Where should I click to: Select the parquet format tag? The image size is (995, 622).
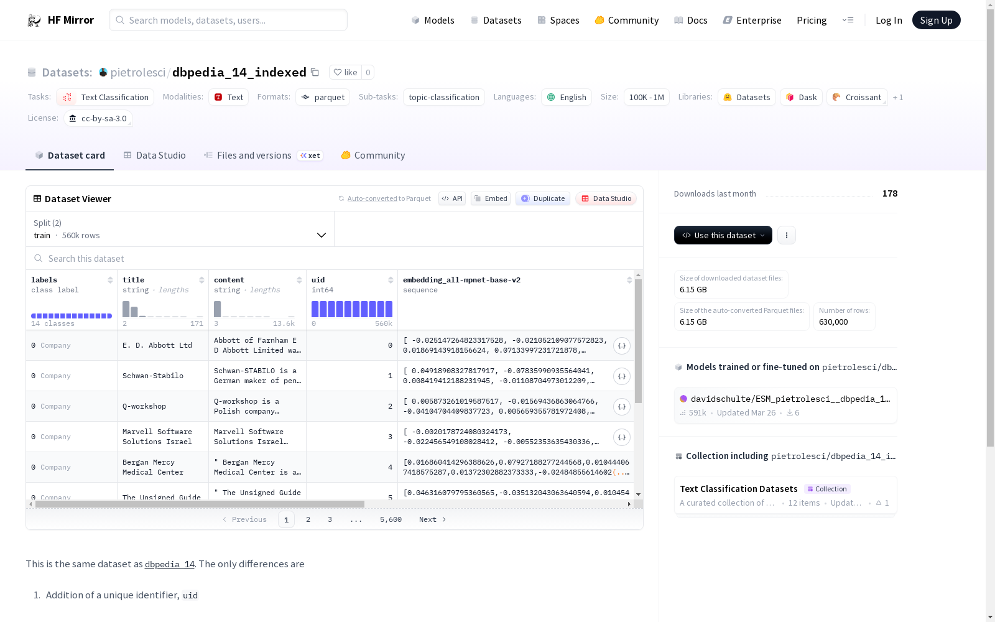point(323,98)
